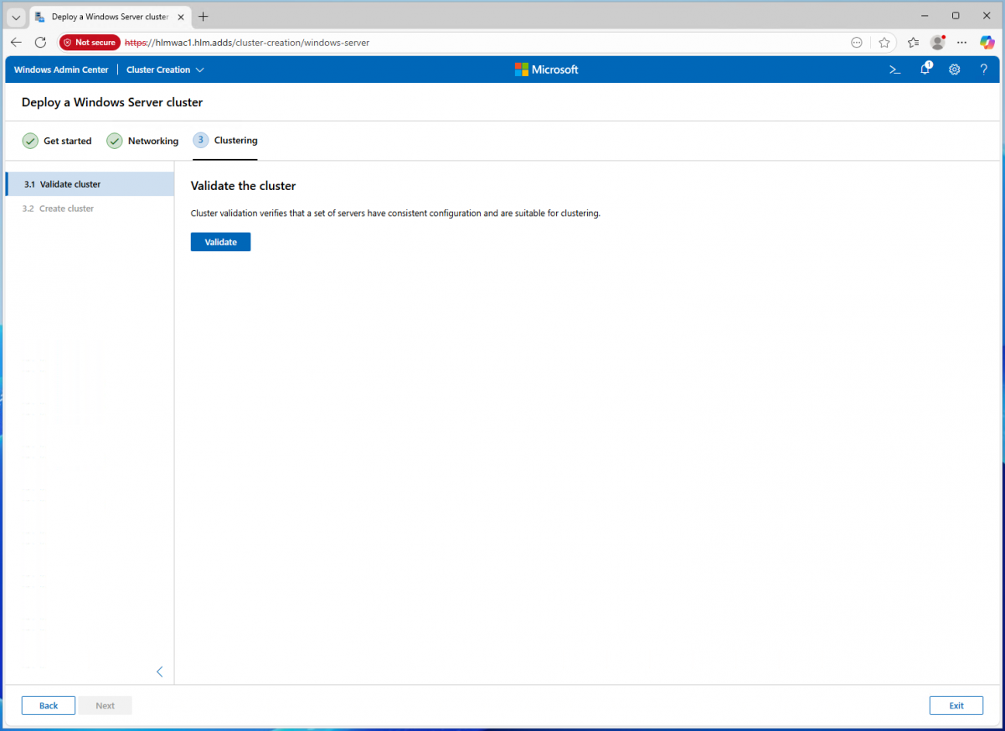Click the Not secure site badge

pyautogui.click(x=90, y=43)
